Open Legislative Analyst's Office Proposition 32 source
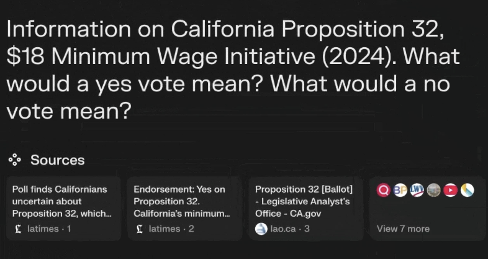 [x=304, y=201]
